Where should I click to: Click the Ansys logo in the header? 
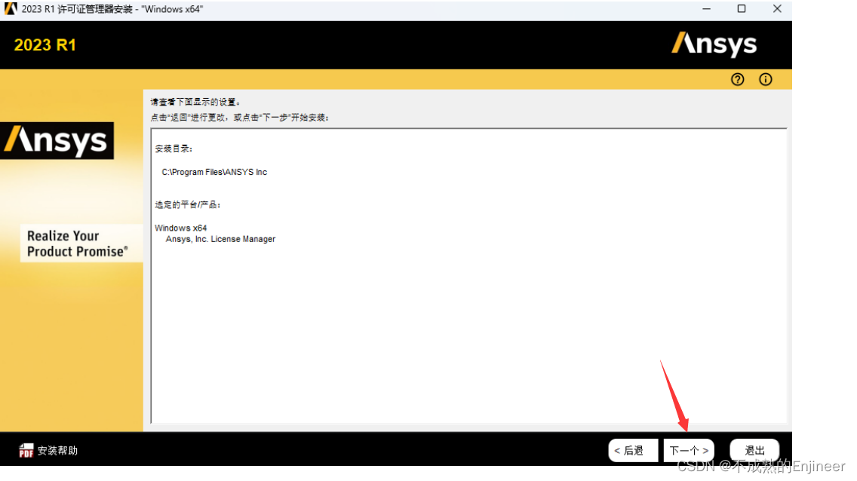click(714, 44)
